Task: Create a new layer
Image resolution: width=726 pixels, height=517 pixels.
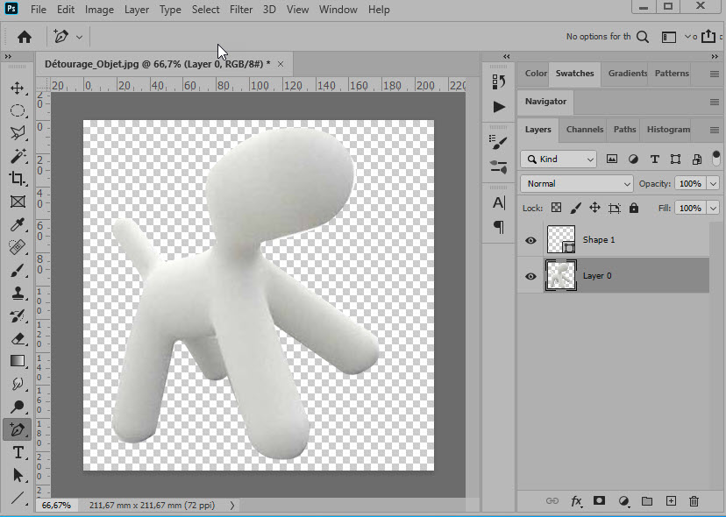Action: click(671, 501)
